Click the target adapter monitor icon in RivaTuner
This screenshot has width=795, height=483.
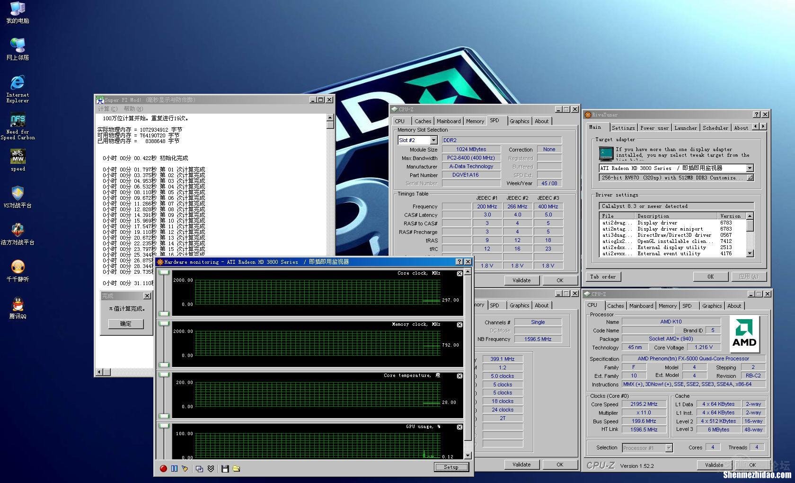pyautogui.click(x=606, y=153)
